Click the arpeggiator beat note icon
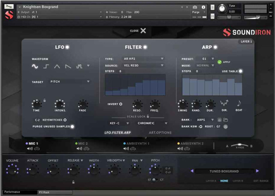The width and height of the screenshot is (275, 196). click(239, 103)
